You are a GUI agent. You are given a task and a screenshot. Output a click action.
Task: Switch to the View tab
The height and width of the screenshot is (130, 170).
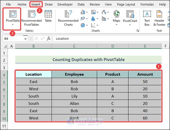tap(108, 4)
